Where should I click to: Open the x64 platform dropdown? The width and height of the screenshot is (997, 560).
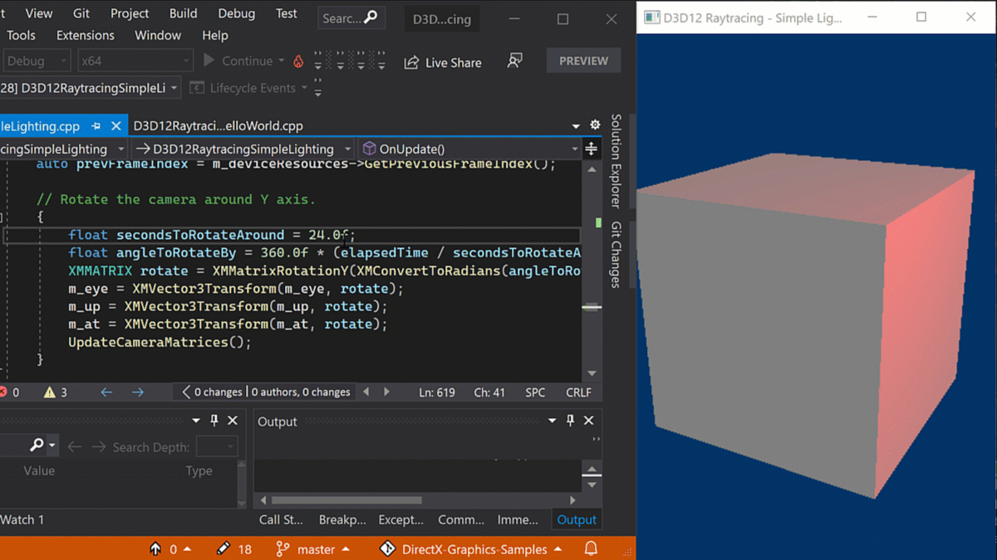point(135,61)
